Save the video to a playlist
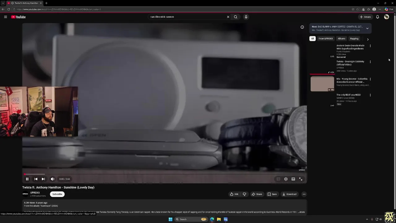 tap(272, 194)
